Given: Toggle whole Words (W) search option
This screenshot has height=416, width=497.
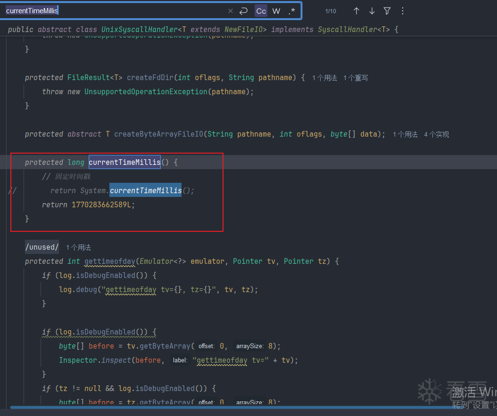Looking at the screenshot, I should click(x=276, y=11).
